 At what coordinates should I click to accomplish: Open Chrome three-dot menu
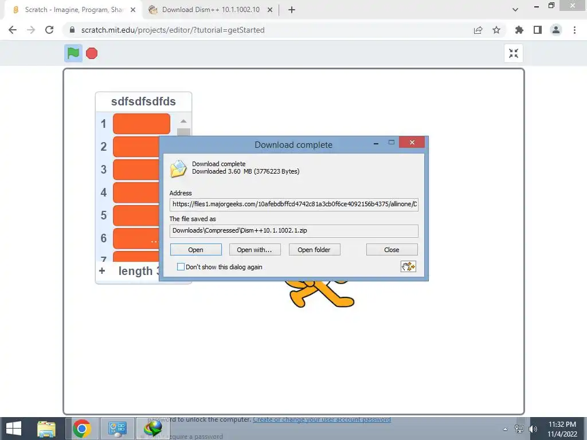pos(574,30)
